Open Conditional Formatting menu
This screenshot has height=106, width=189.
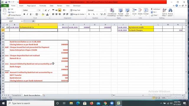click(112, 12)
